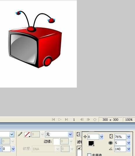Image resolution: width=135 pixels, height=156 pixels.
Task: Expand the shadow distance dropdown for 8
Action: (102, 137)
